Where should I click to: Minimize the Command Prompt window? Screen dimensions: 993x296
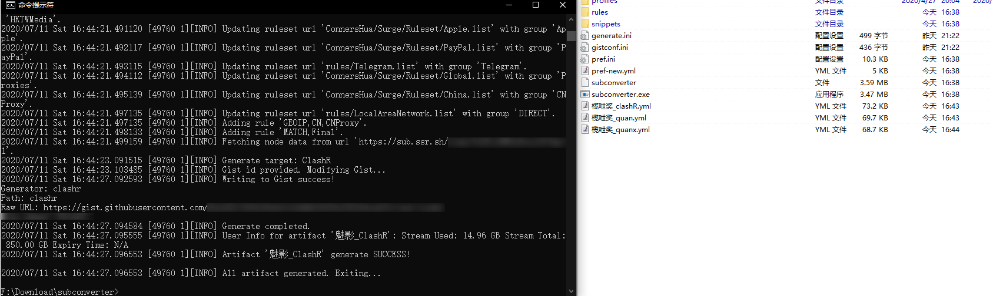[509, 5]
